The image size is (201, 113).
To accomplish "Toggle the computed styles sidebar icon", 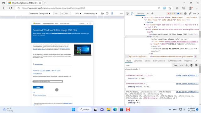I will 196,65.
